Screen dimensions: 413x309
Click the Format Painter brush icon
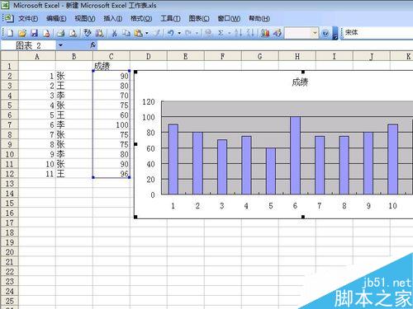click(x=157, y=33)
